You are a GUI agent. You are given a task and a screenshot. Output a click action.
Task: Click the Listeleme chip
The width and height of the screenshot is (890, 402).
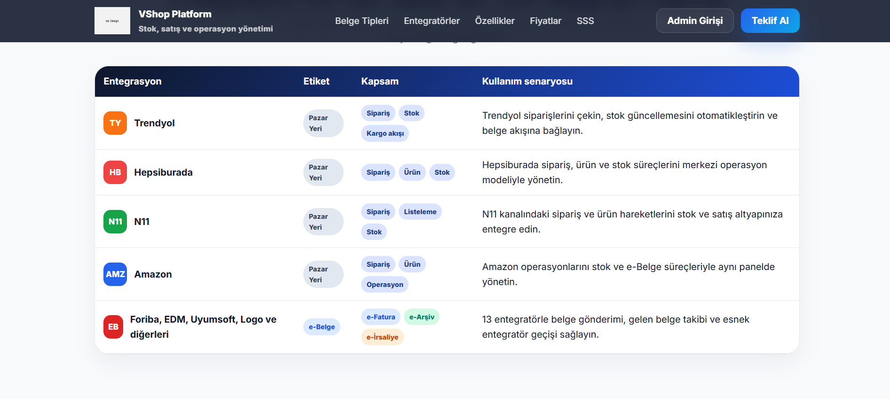(420, 212)
